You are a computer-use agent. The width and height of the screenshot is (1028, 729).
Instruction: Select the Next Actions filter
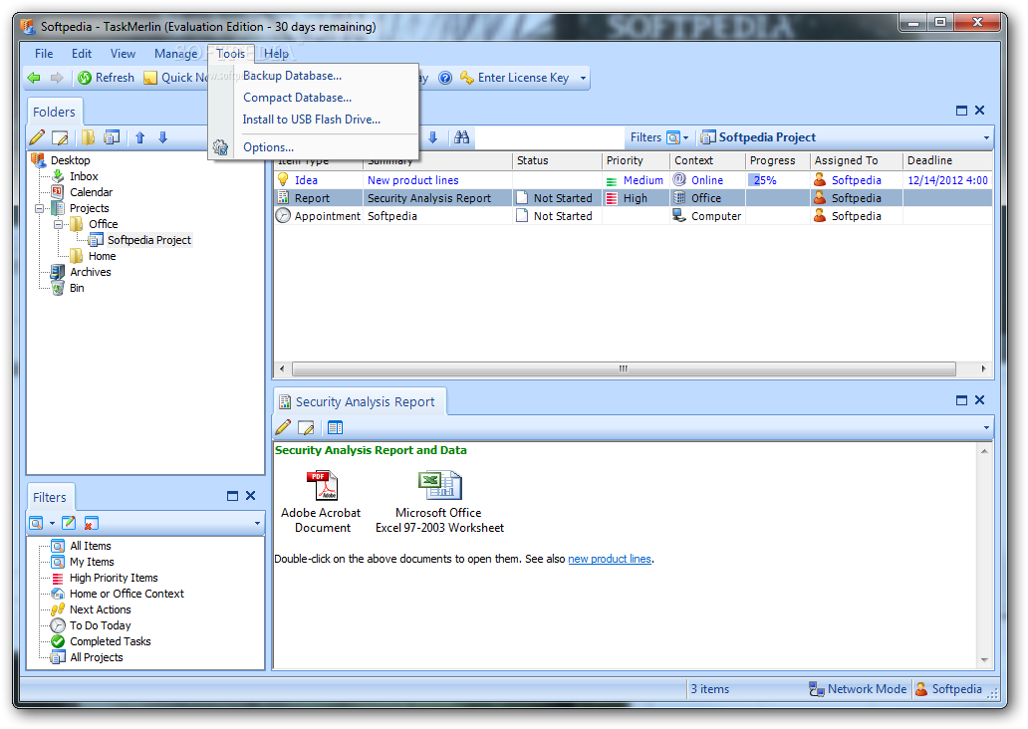[x=101, y=609]
